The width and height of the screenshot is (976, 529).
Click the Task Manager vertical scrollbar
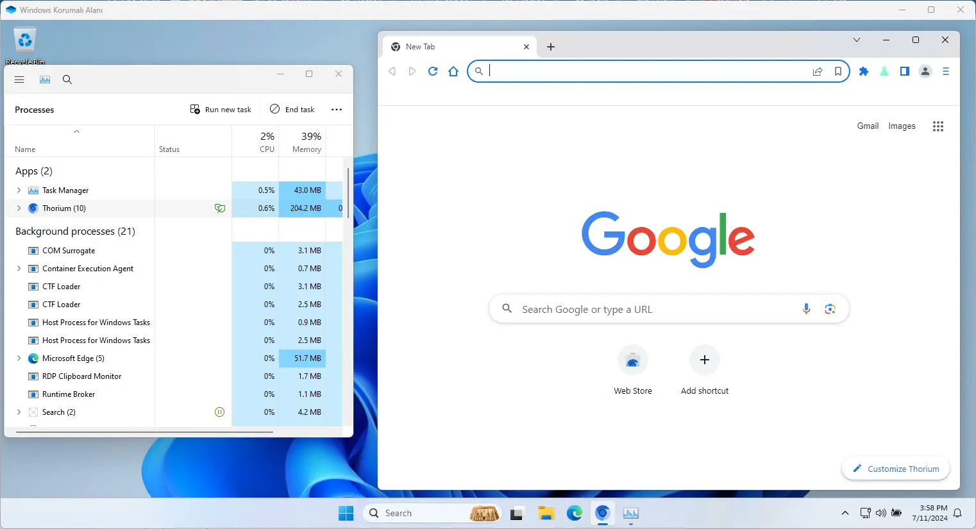click(x=348, y=193)
